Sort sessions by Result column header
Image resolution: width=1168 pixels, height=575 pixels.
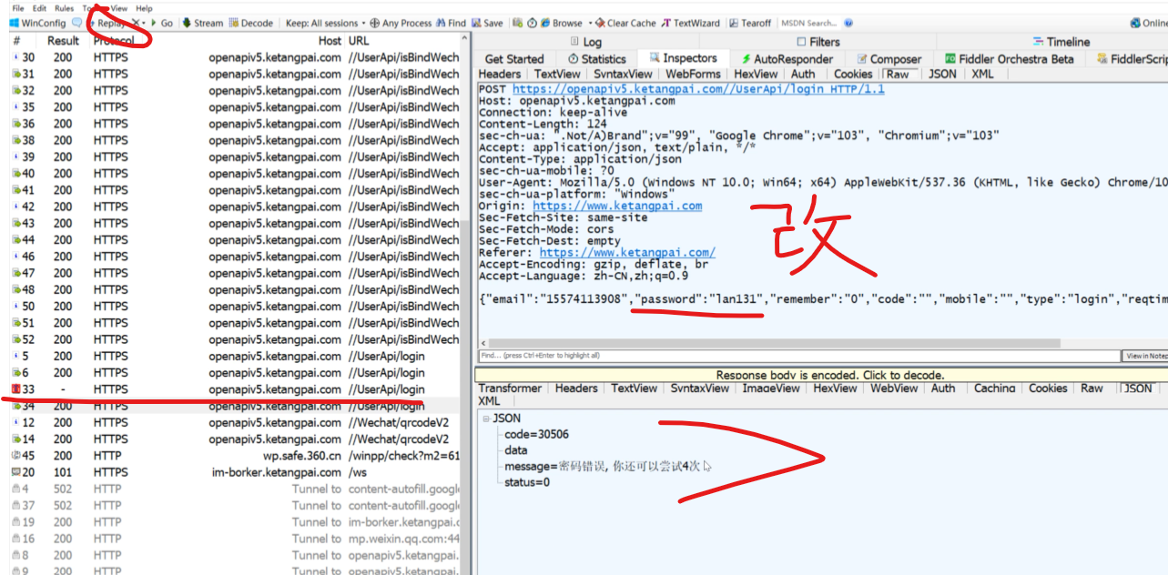pyautogui.click(x=64, y=41)
